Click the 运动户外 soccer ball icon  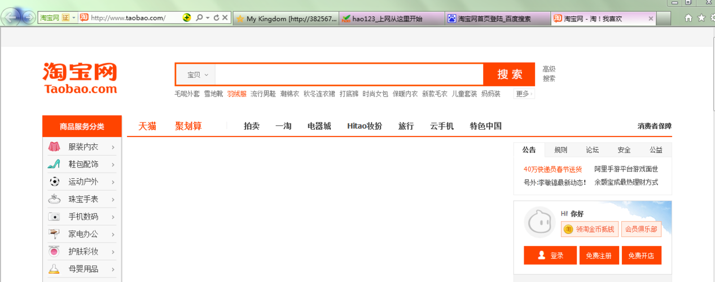[x=54, y=182]
